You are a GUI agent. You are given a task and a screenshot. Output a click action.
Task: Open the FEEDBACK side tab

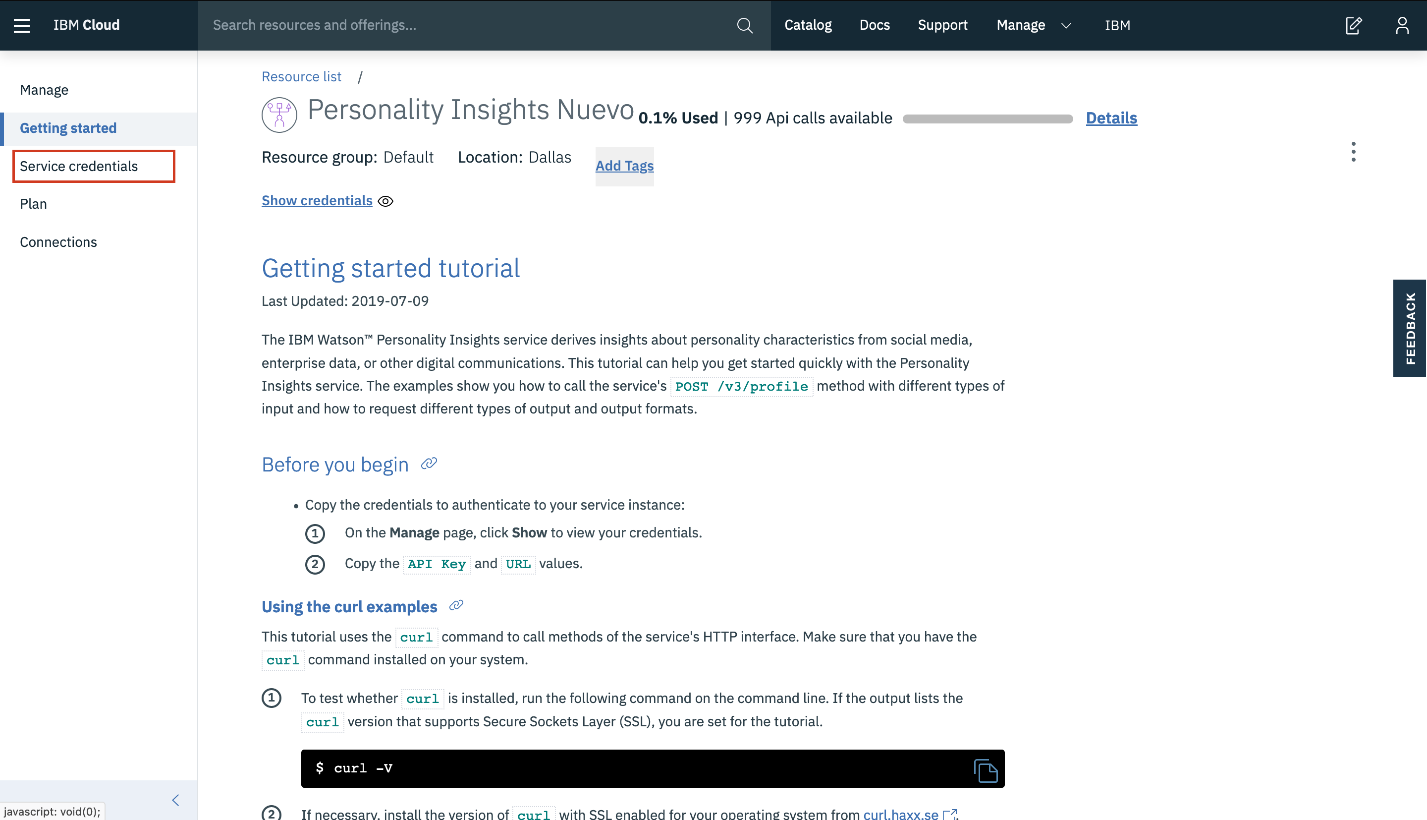click(1410, 328)
